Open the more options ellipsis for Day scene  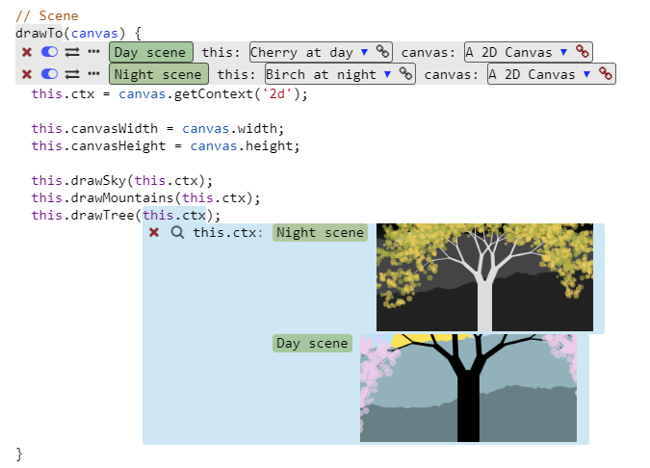click(93, 52)
